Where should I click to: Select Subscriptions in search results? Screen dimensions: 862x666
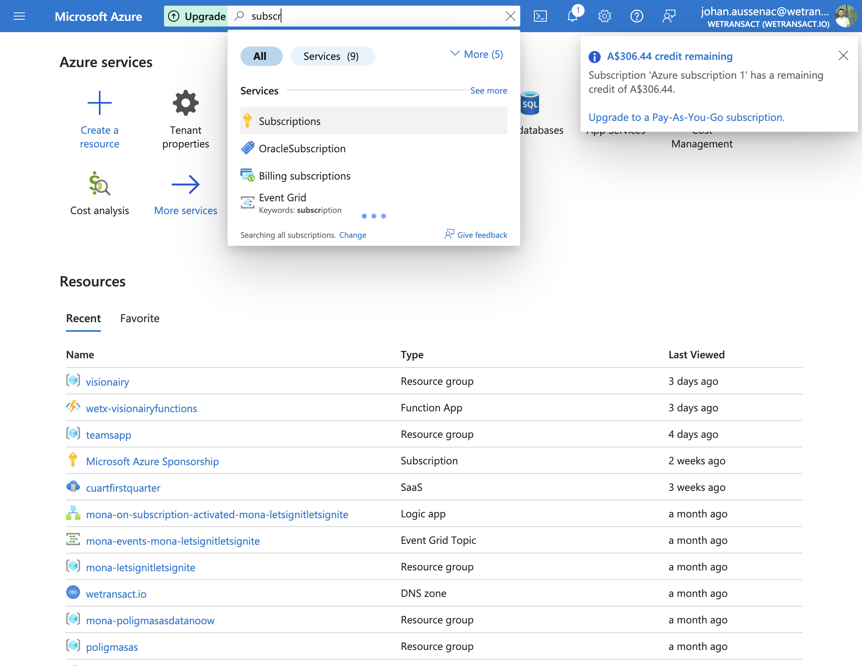click(374, 121)
